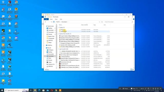Open the View ribbon tab
This screenshot has width=164, height=92.
click(61, 19)
